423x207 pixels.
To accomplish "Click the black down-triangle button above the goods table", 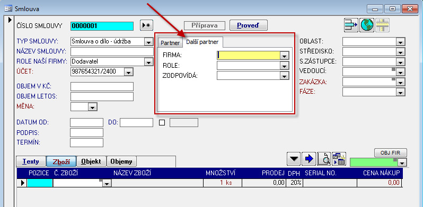I will [294, 159].
